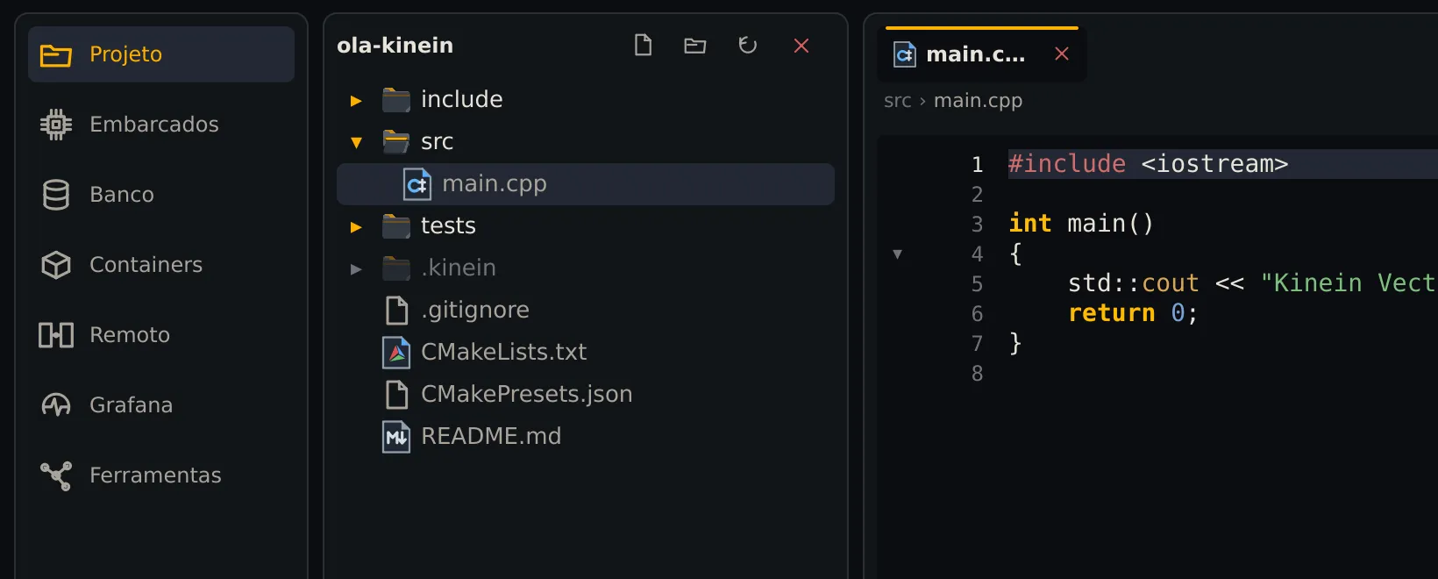Open the Containers section
The image size is (1438, 579).
point(161,265)
